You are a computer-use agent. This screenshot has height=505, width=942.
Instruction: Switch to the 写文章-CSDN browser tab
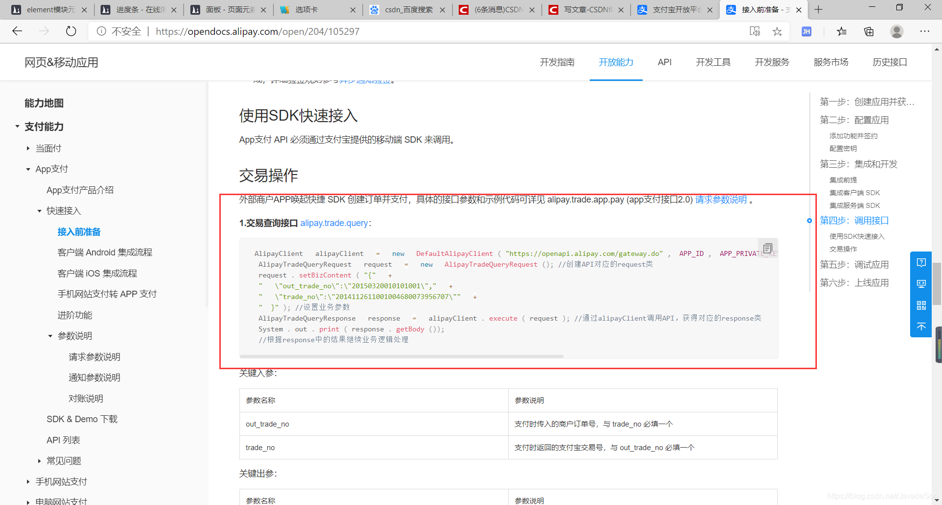tap(587, 10)
